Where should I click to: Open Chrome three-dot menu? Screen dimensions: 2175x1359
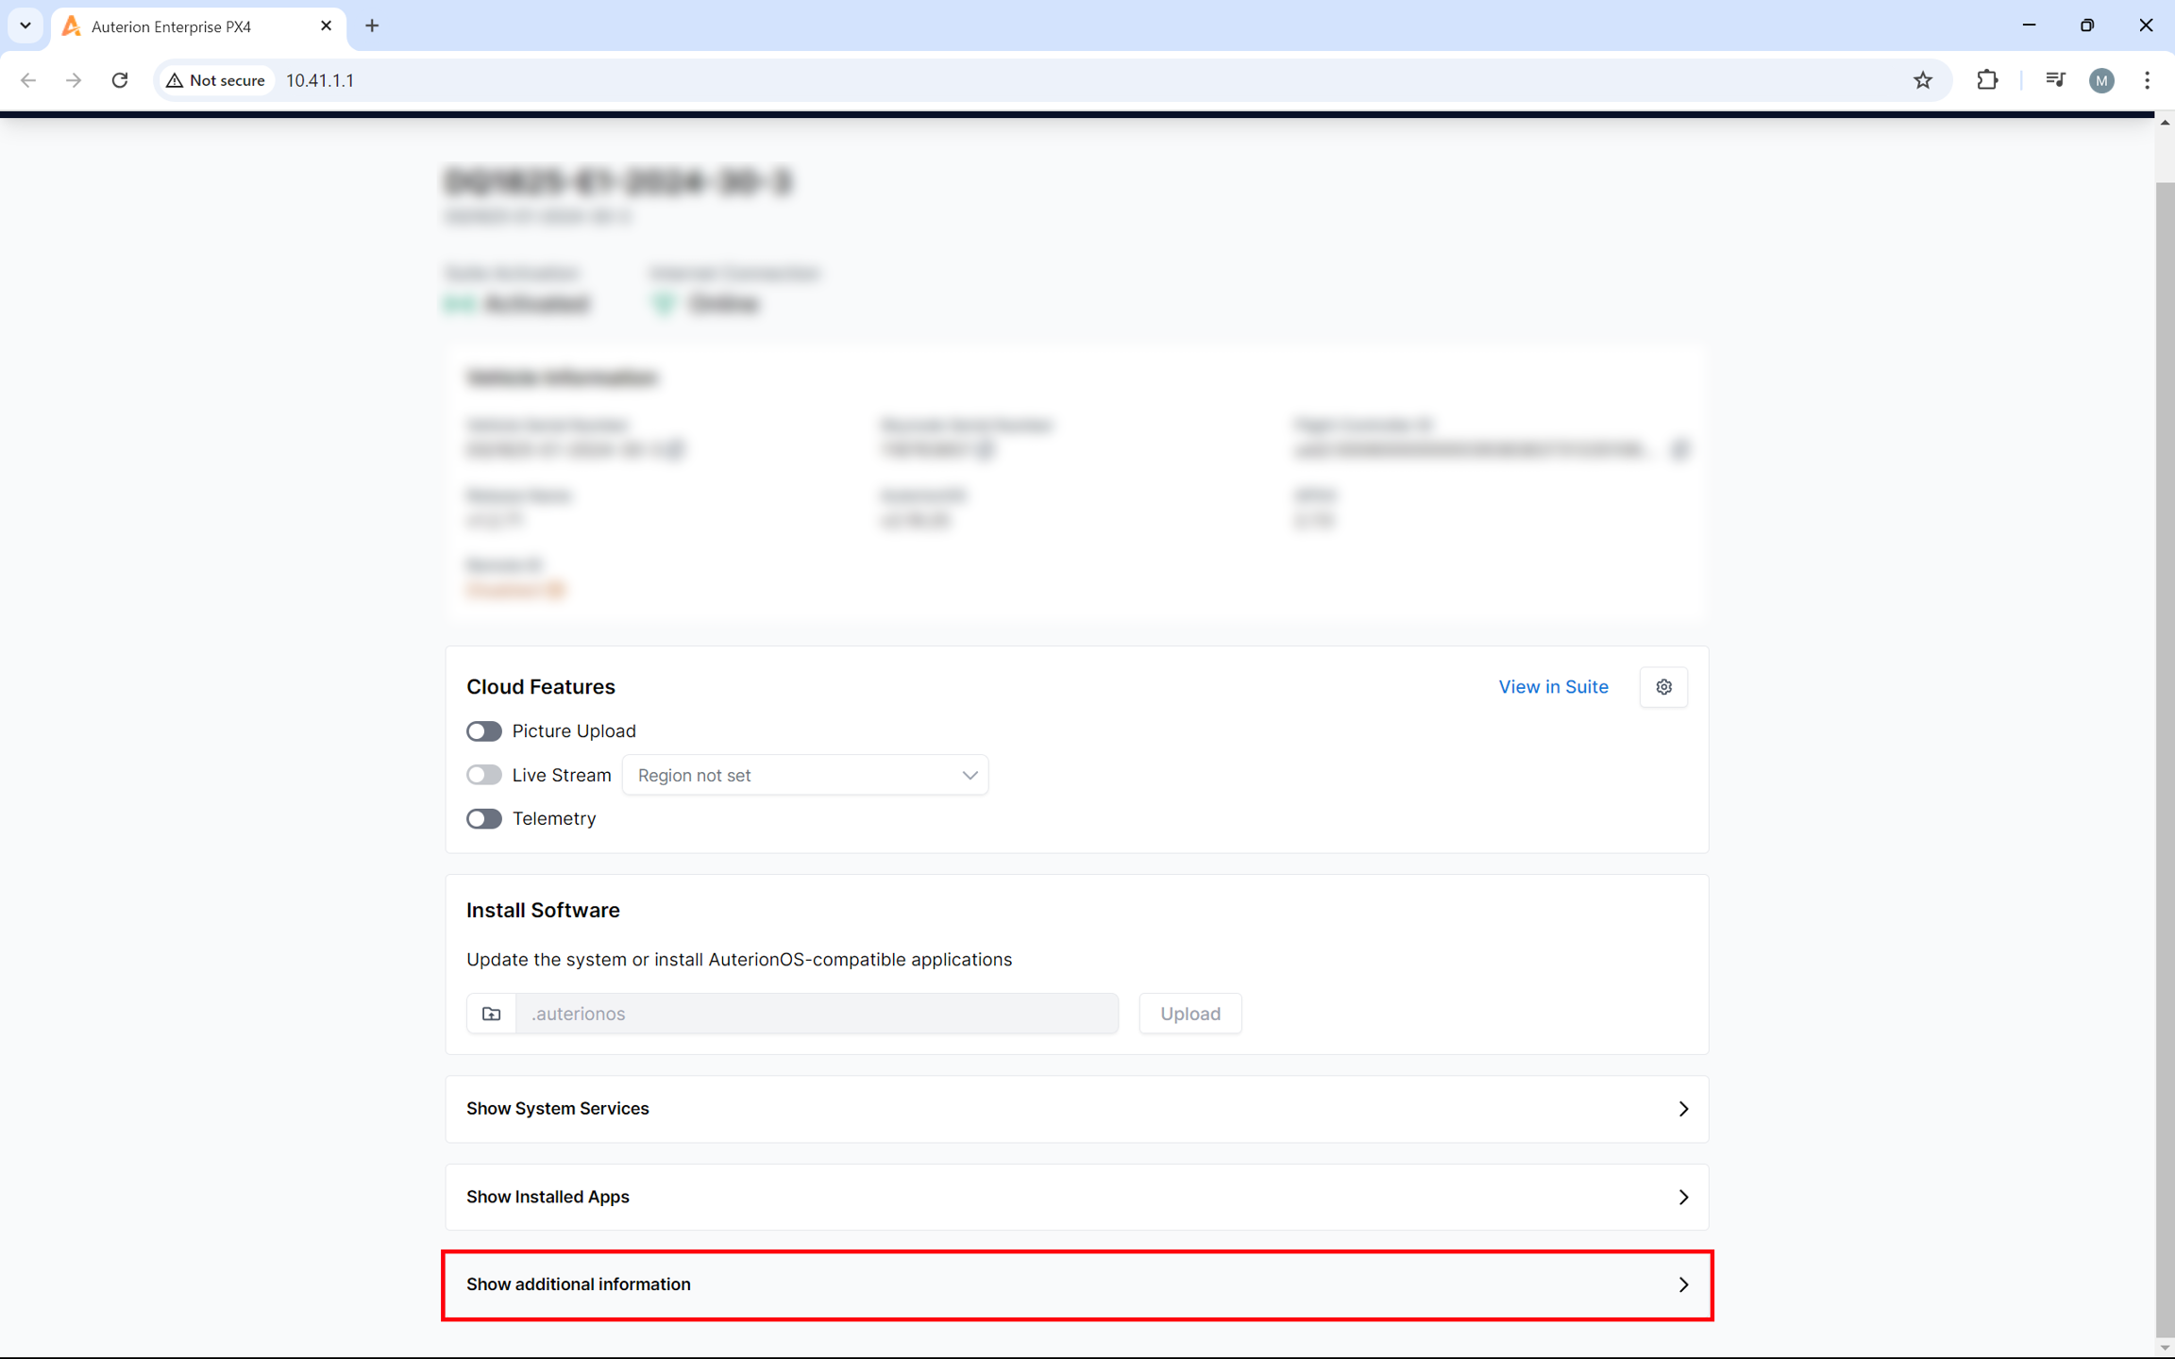click(2147, 80)
